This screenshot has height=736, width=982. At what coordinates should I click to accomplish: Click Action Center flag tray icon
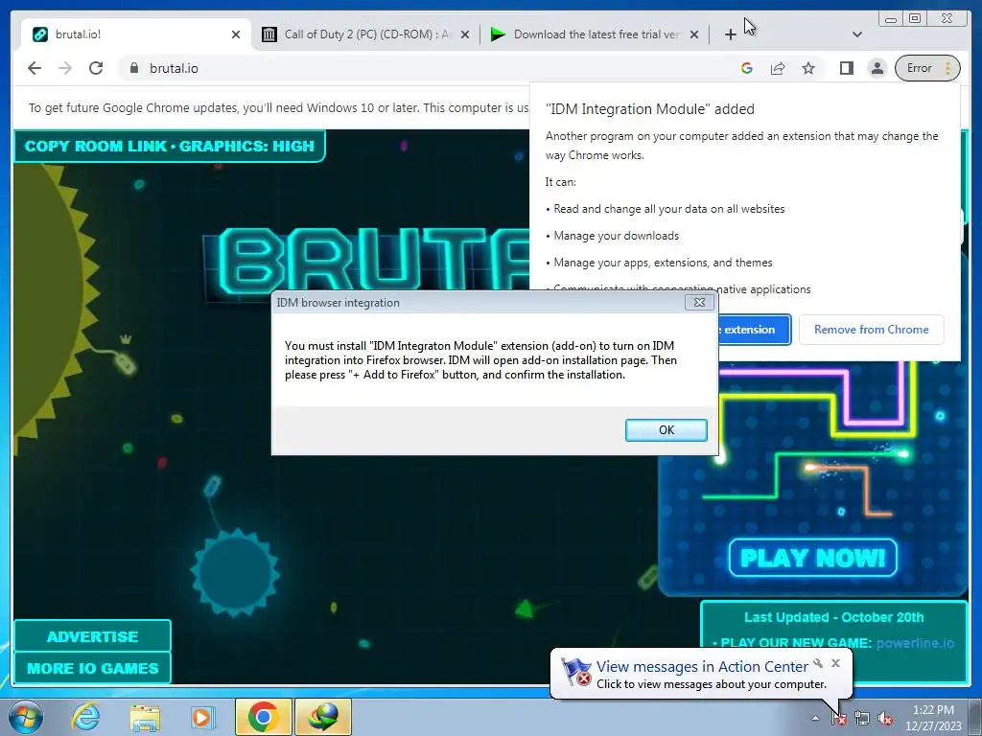click(x=839, y=719)
